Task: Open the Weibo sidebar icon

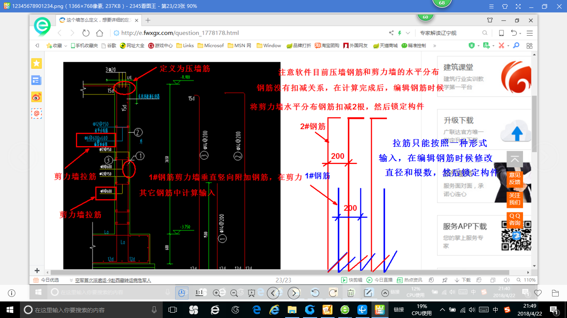Action: [37, 97]
